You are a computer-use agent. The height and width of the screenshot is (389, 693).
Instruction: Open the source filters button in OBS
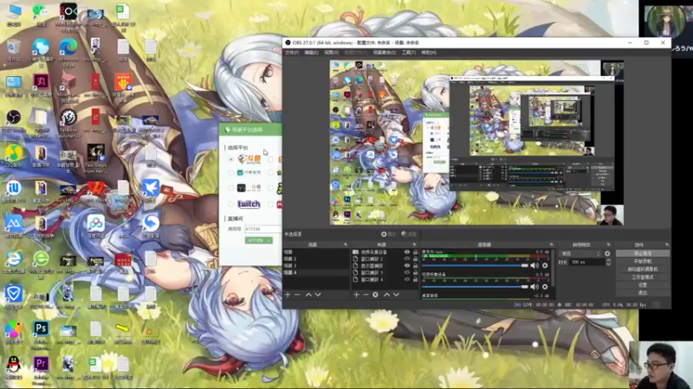point(409,234)
